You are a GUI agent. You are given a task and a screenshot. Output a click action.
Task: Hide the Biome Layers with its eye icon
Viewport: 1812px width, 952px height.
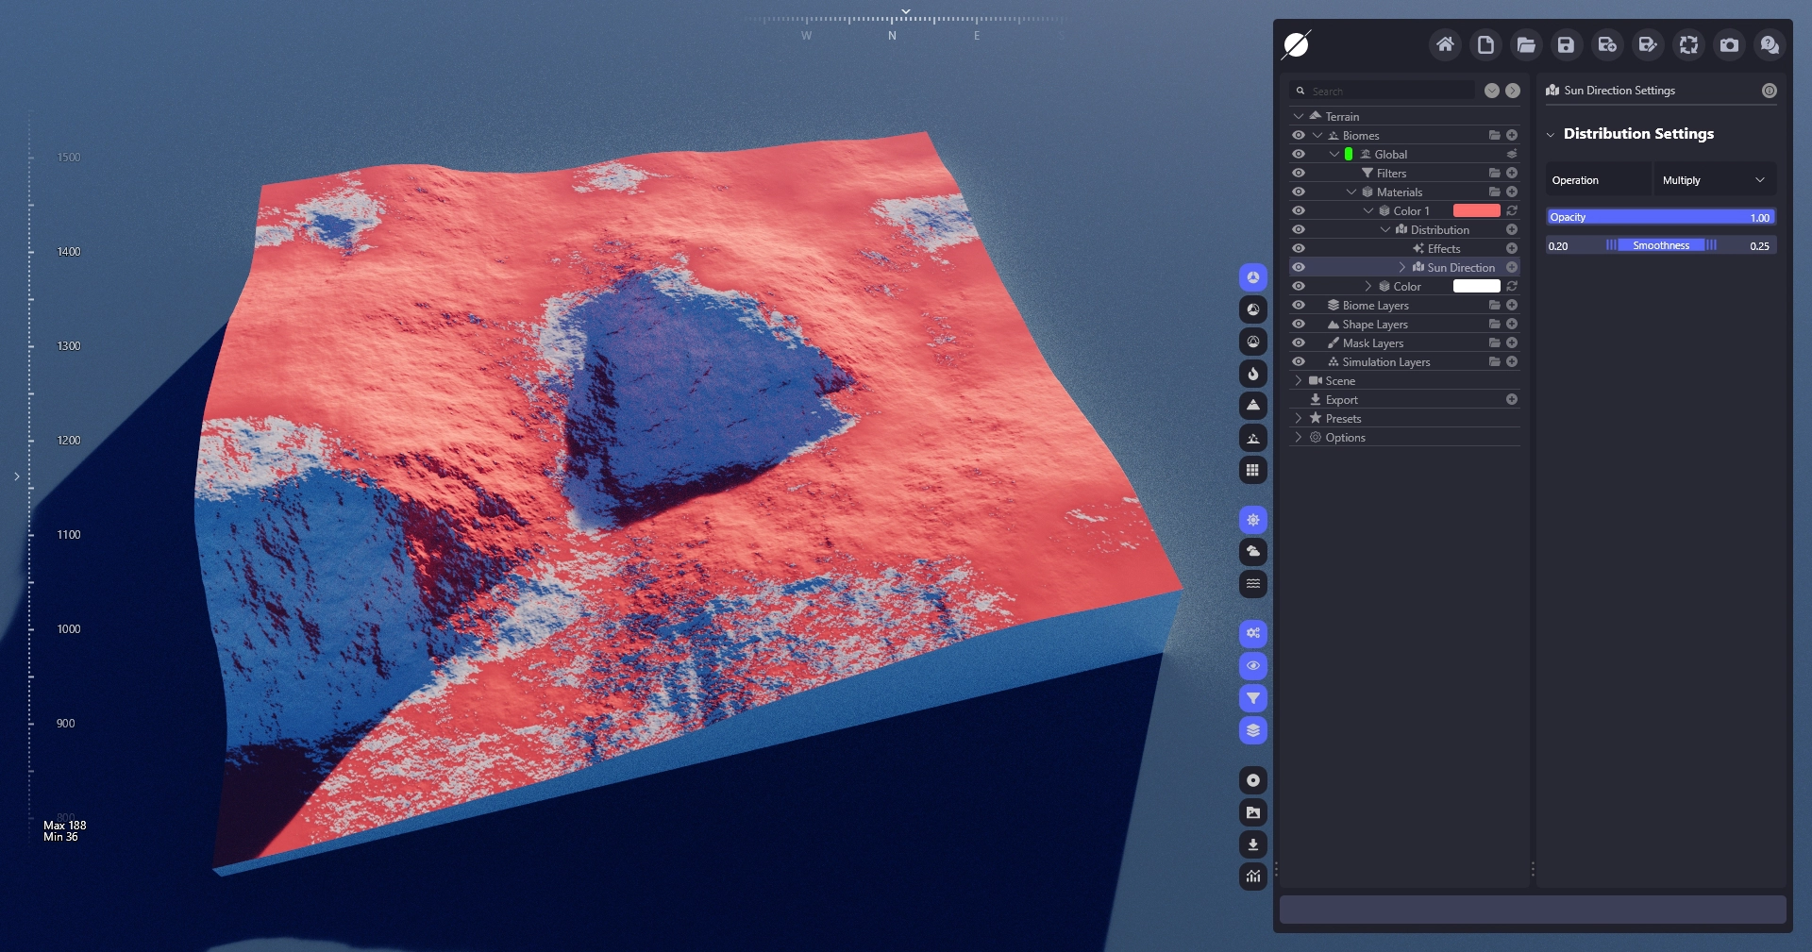1299,305
